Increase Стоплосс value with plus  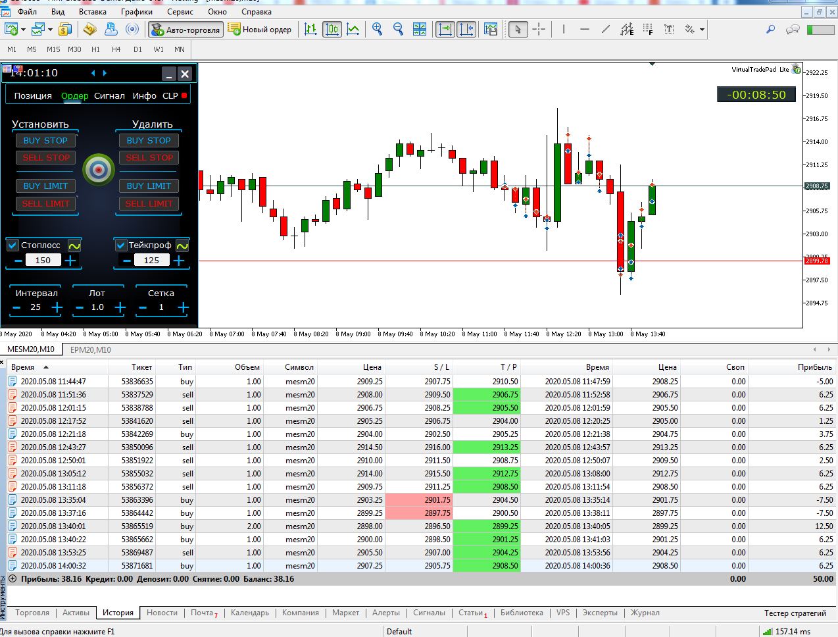[70, 261]
